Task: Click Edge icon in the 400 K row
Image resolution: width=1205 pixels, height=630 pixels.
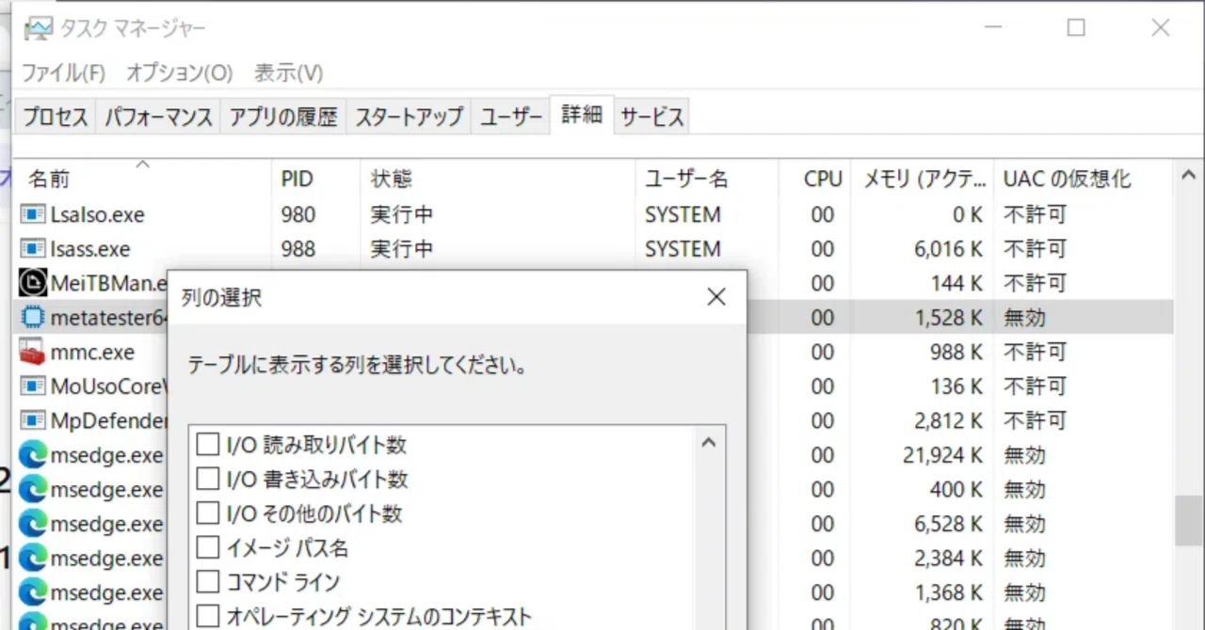Action: (33, 489)
